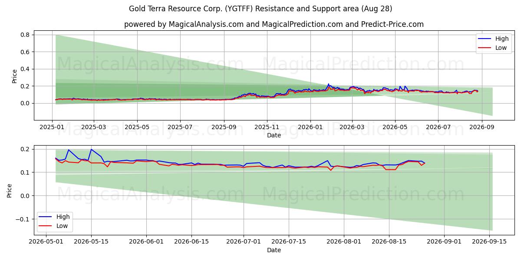The image size is (521, 260).
Task: Click the '2026-09' x-axis label on top chart
Action: [x=482, y=127]
